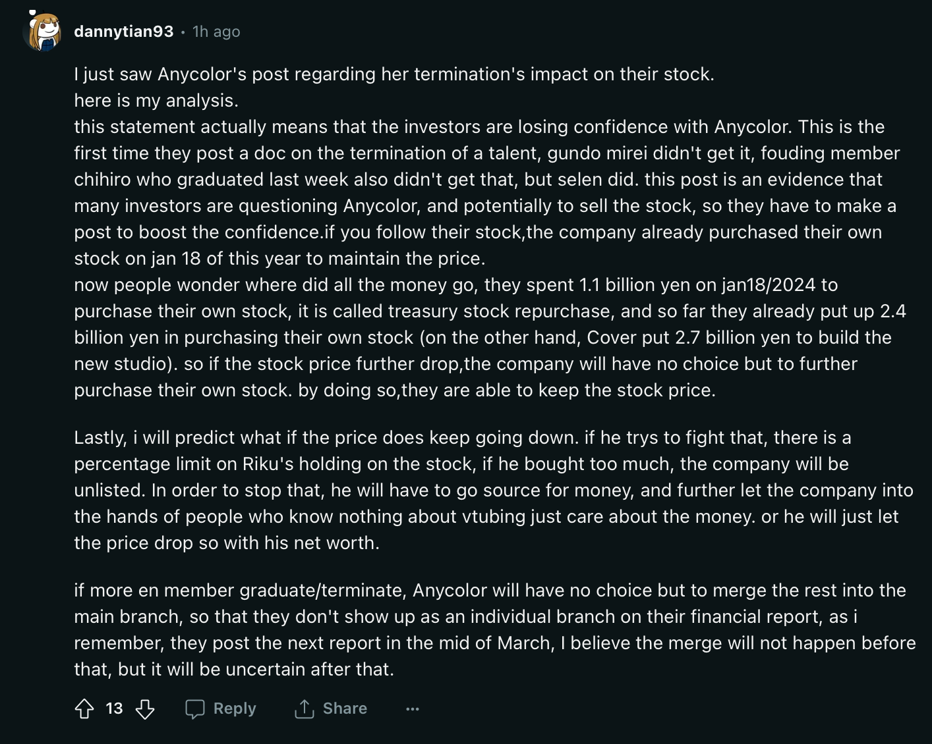The height and width of the screenshot is (744, 932).
Task: Open the '1h ago' timestamp permalink
Action: point(216,32)
